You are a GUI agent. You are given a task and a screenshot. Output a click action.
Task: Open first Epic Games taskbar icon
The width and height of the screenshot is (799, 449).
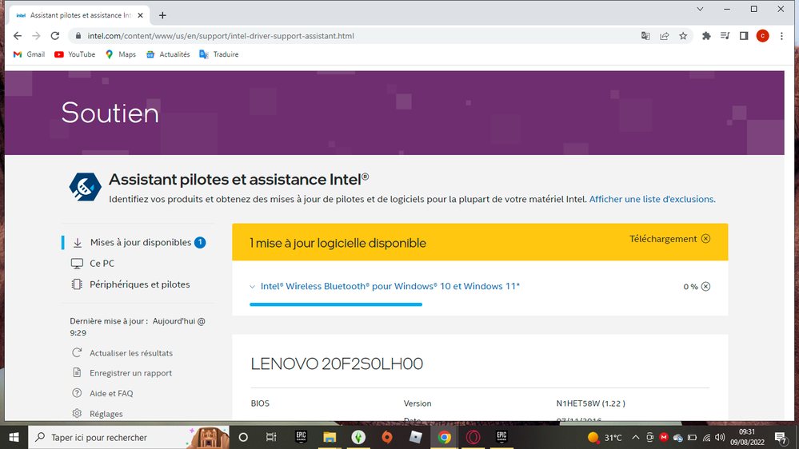(301, 437)
